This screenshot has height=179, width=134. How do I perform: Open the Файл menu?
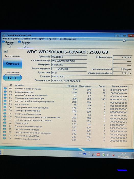tap(6, 39)
